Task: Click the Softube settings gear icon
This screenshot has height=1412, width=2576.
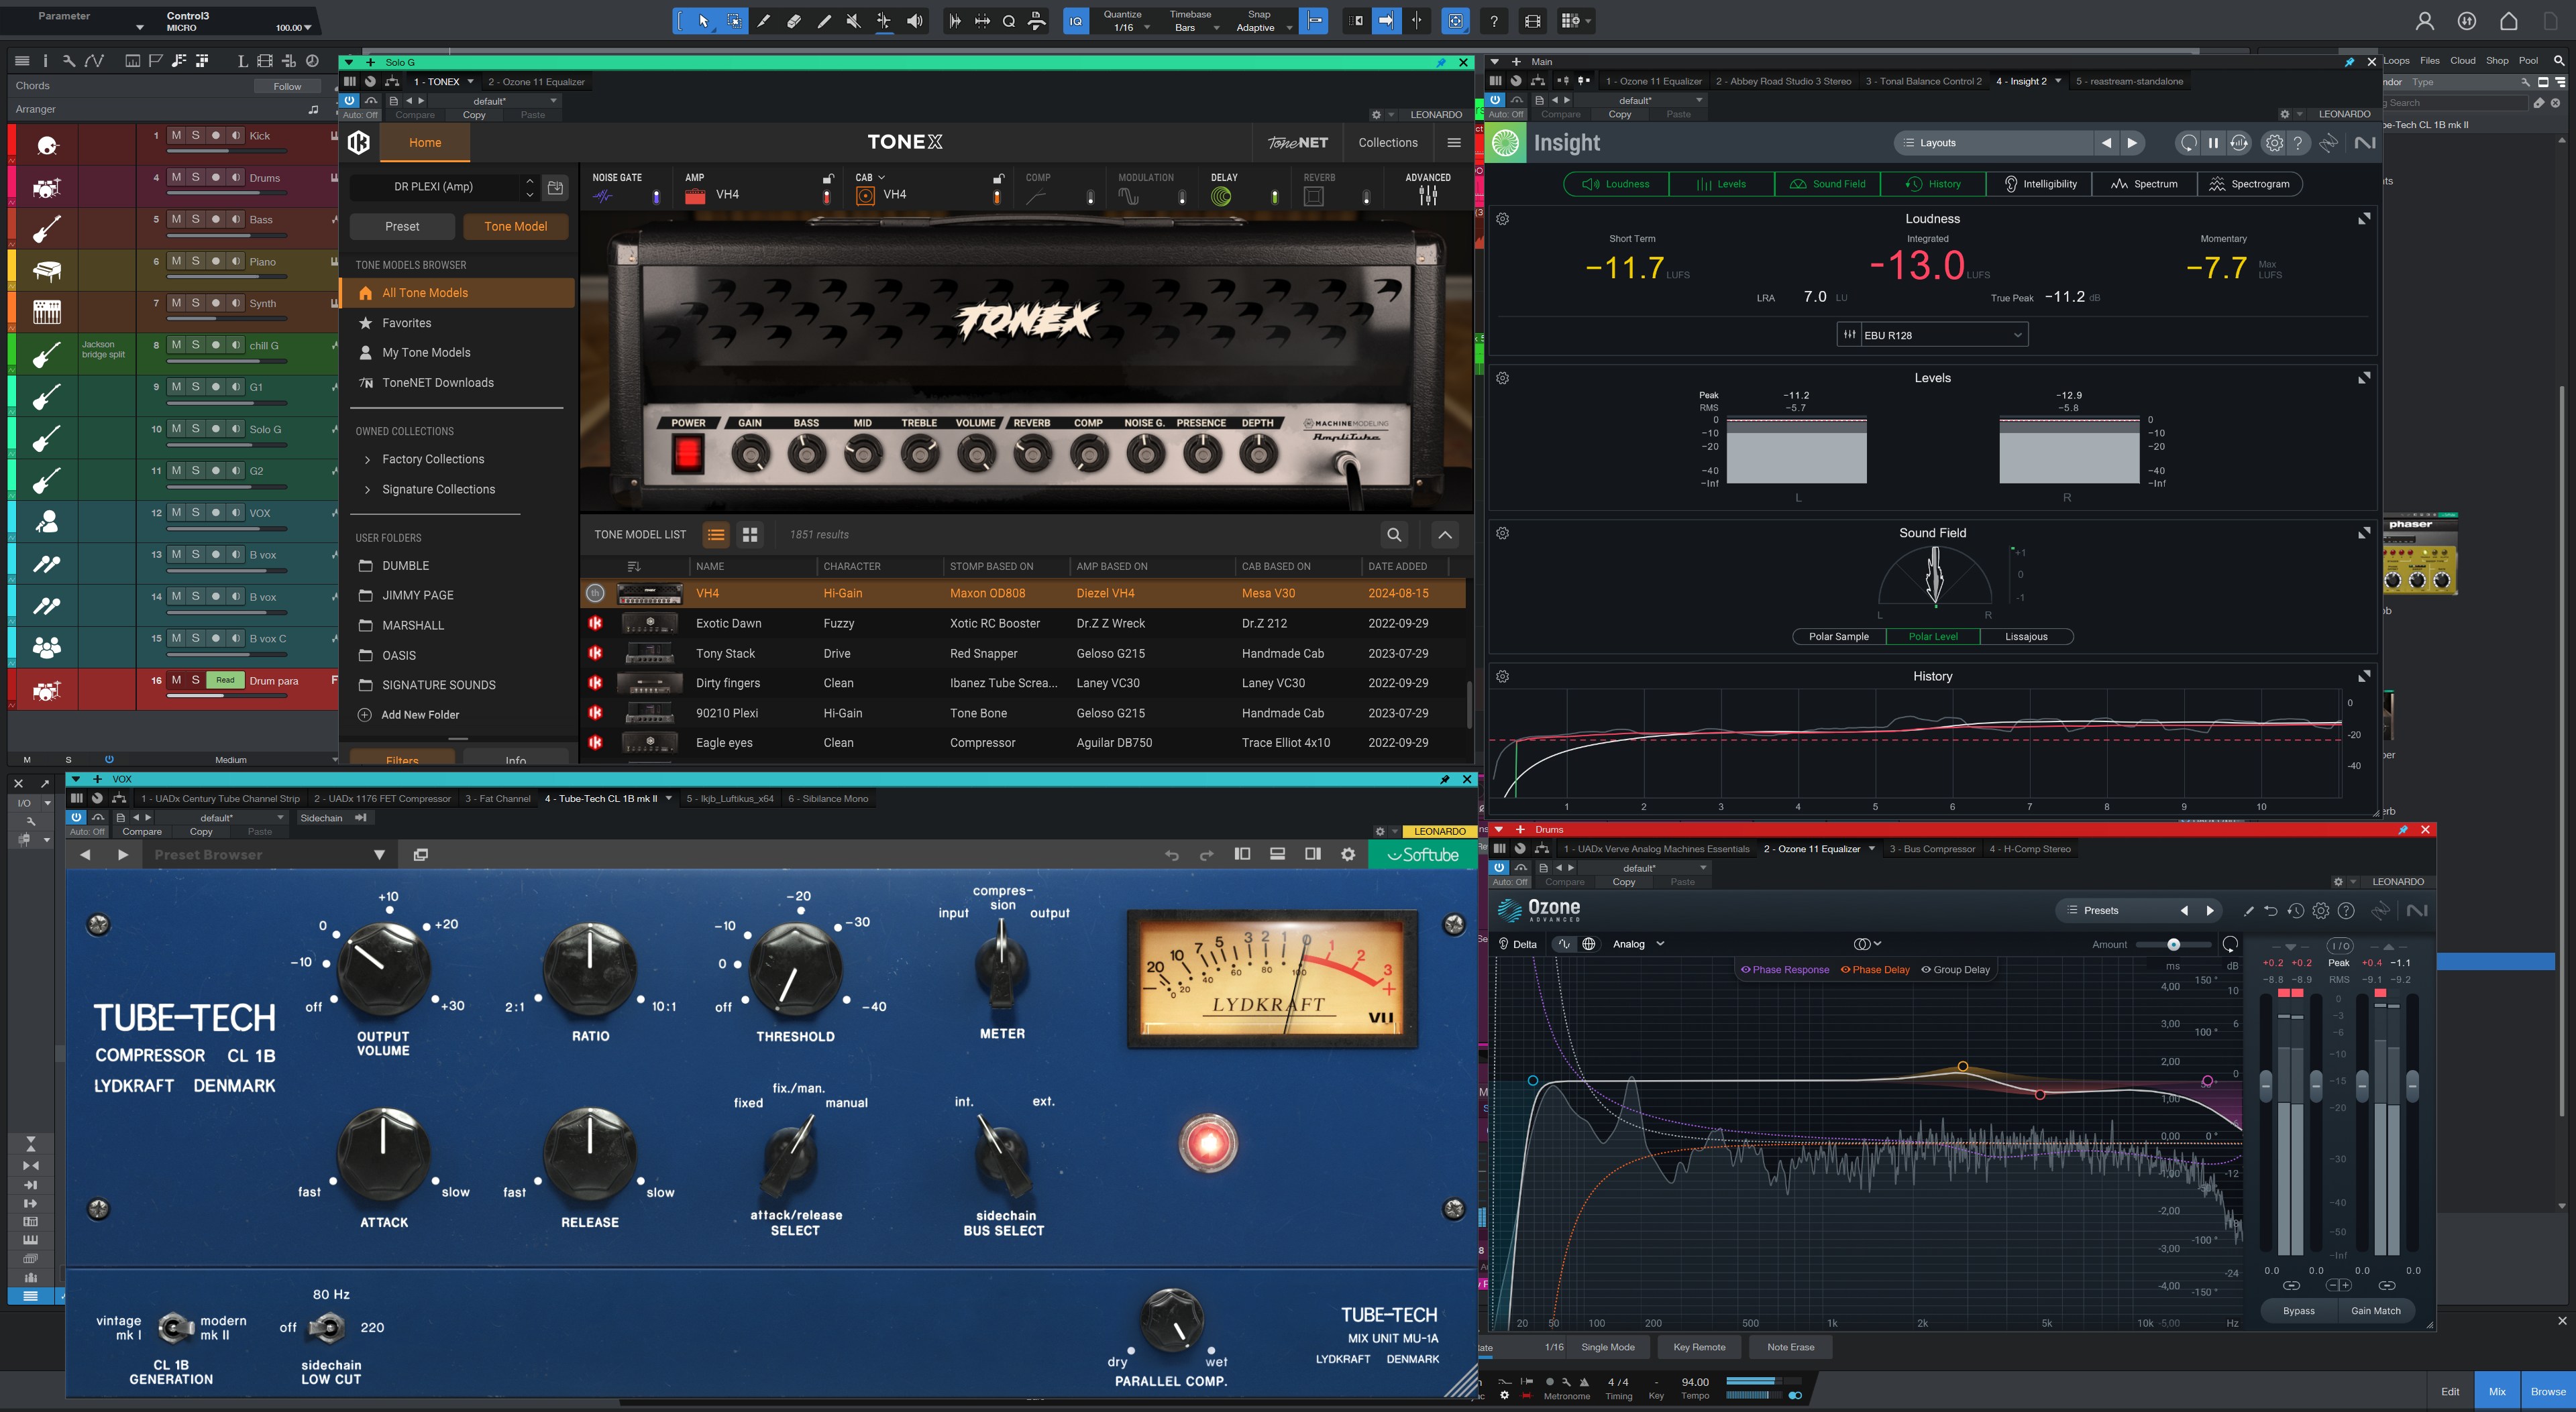Action: (x=1348, y=854)
